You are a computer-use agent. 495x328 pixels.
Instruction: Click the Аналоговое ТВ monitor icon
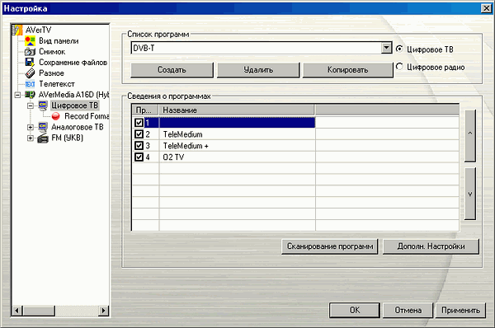[x=43, y=127]
